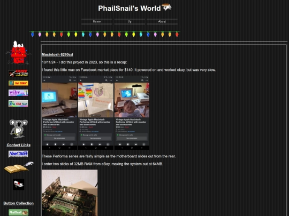Select the sentence about 32MB RAM from eBay
This screenshot has width=289, height=216.
pyautogui.click(x=102, y=164)
